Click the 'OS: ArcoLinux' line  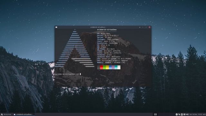103,34
